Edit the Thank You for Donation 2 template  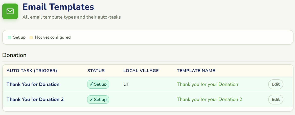[x=276, y=99]
